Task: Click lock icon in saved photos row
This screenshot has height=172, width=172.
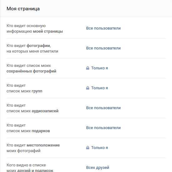Action: click(88, 68)
